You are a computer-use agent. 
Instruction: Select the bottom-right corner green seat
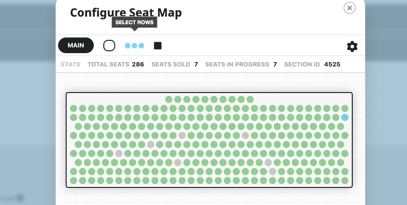pos(345,181)
